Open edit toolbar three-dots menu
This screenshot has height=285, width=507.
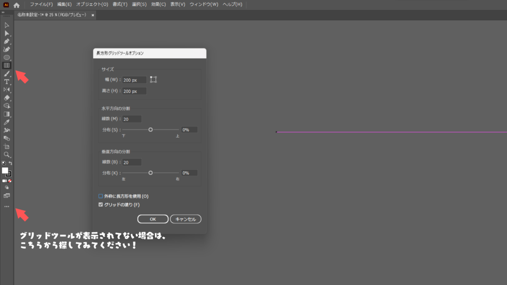pyautogui.click(x=7, y=207)
